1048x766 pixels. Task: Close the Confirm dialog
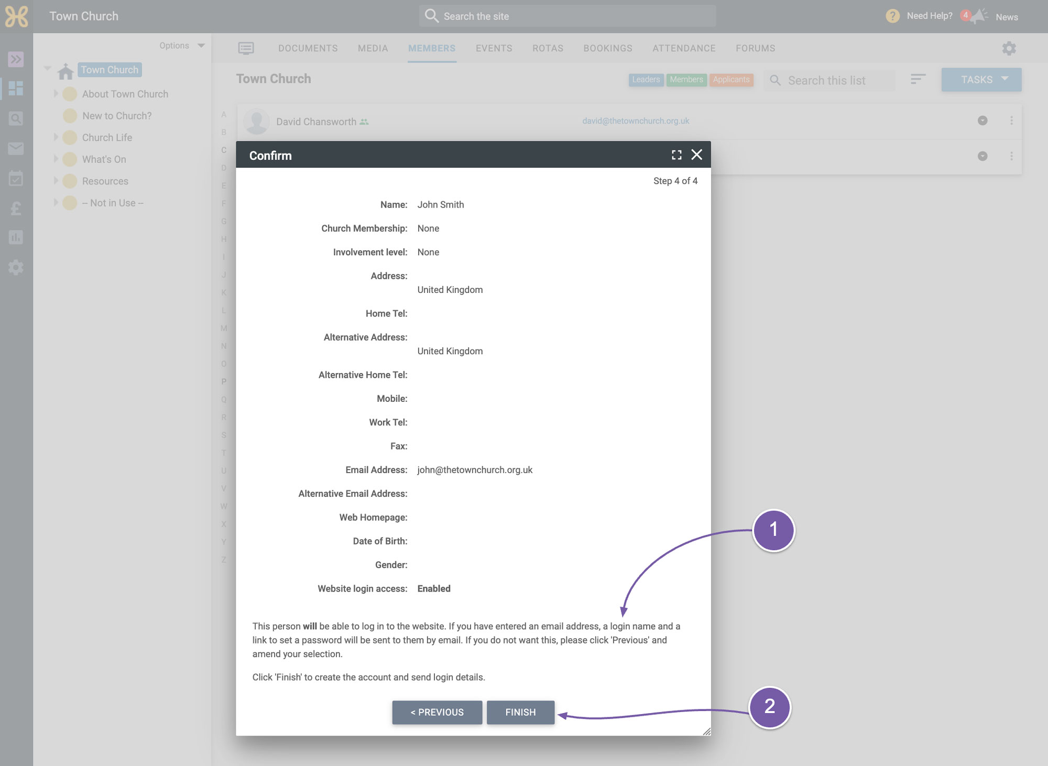(696, 155)
